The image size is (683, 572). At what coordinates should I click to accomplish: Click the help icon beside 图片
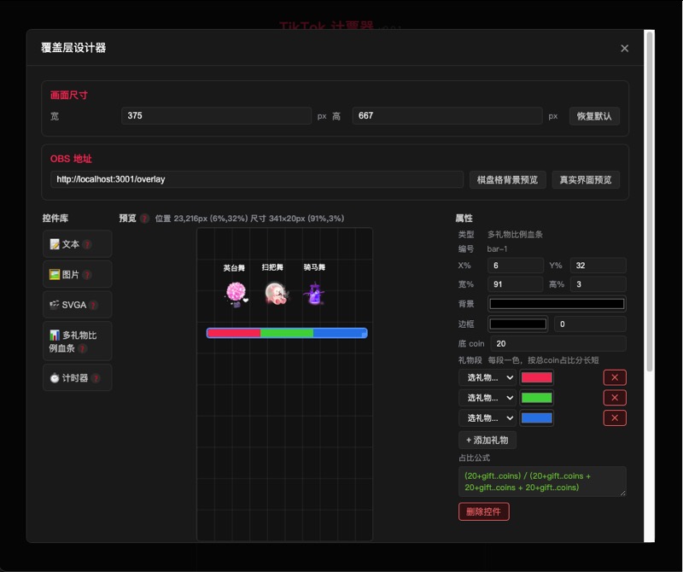click(x=87, y=275)
